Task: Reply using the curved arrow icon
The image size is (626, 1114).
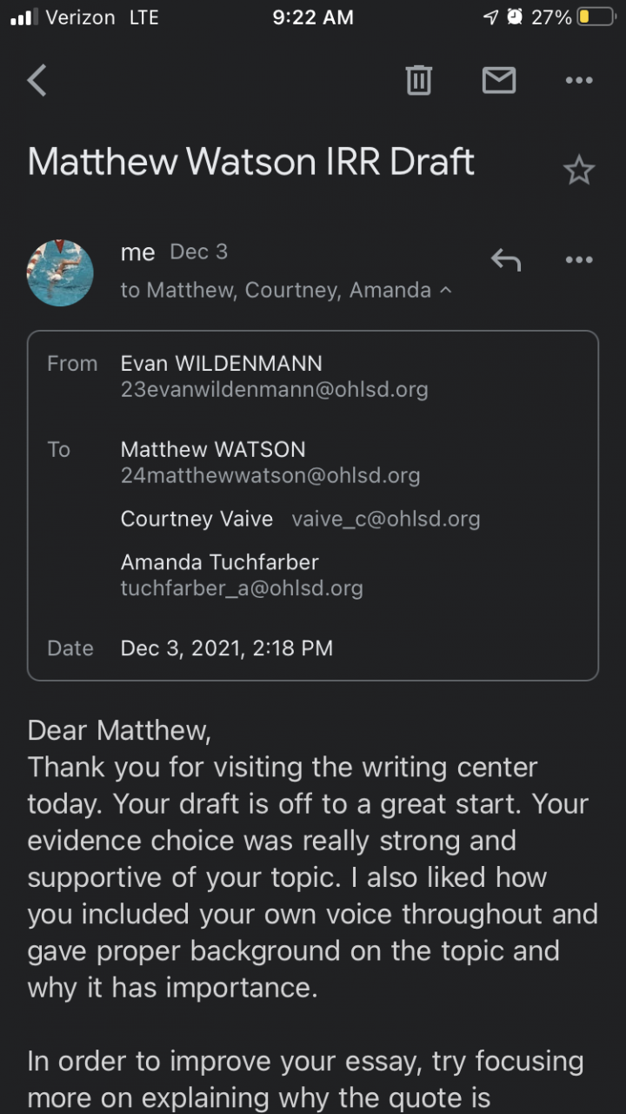Action: (x=505, y=259)
